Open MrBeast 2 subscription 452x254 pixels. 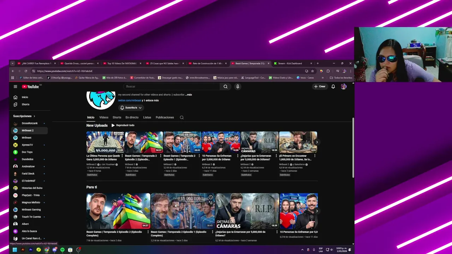pyautogui.click(x=29, y=131)
